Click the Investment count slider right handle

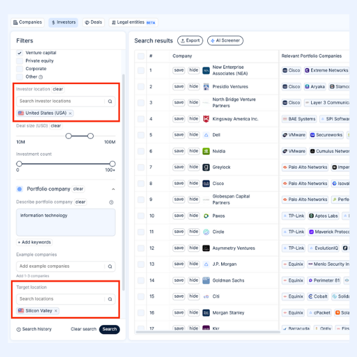(112, 164)
